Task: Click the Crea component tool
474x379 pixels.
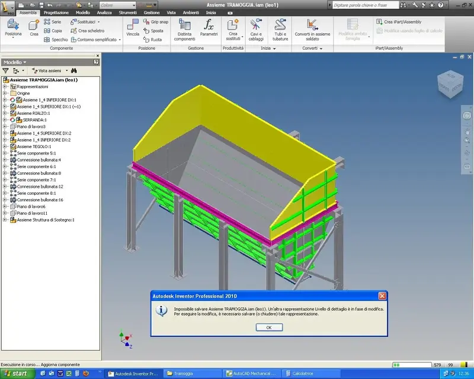Action: (34, 27)
